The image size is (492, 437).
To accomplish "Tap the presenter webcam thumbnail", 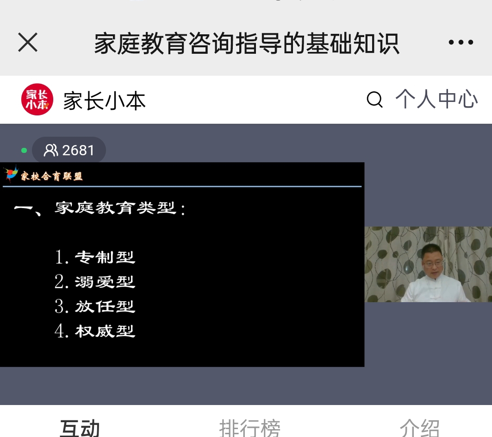I will click(428, 264).
